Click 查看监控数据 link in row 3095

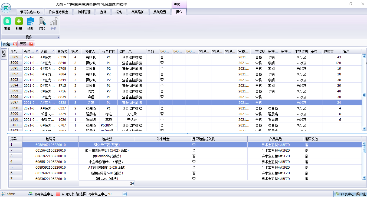click(x=132, y=91)
